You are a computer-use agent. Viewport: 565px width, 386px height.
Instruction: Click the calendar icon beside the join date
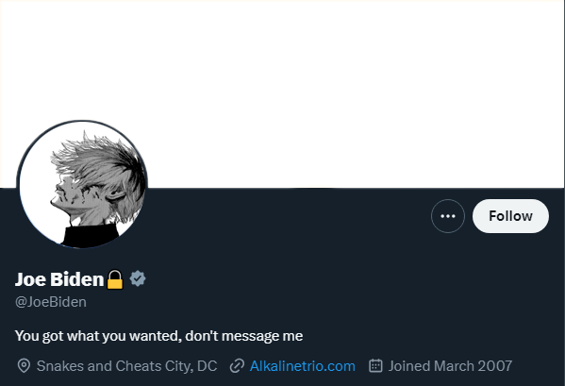click(x=375, y=365)
